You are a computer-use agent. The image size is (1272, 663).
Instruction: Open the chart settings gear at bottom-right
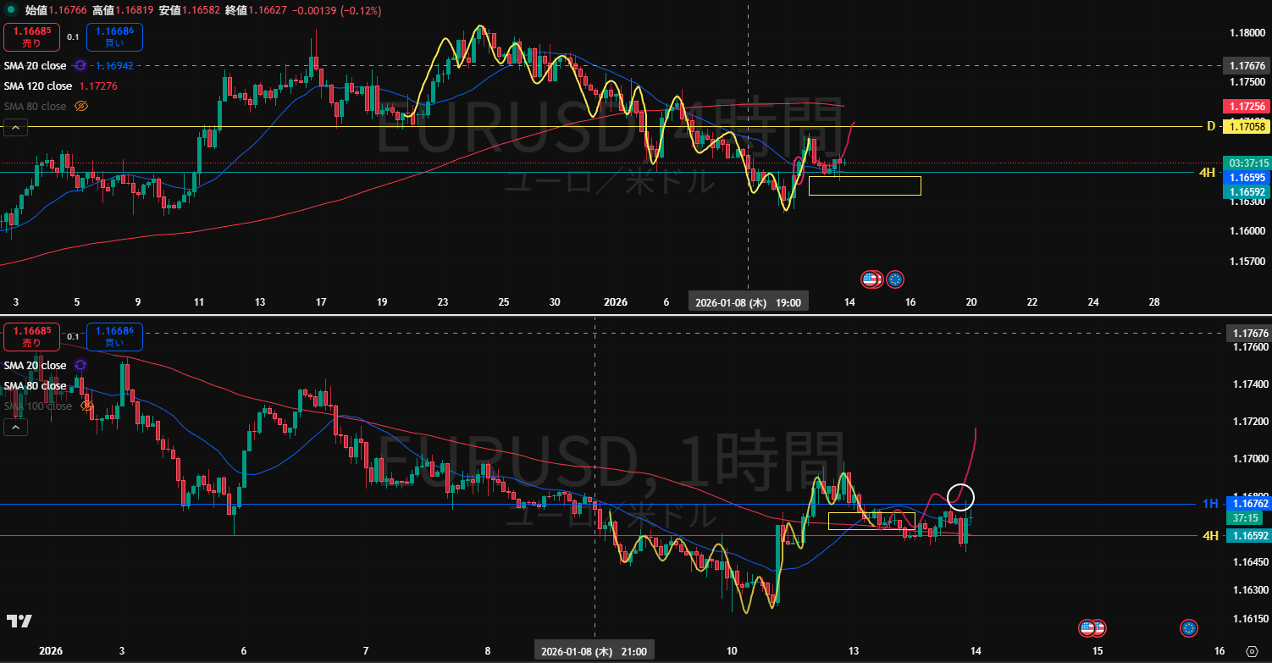point(1252,651)
